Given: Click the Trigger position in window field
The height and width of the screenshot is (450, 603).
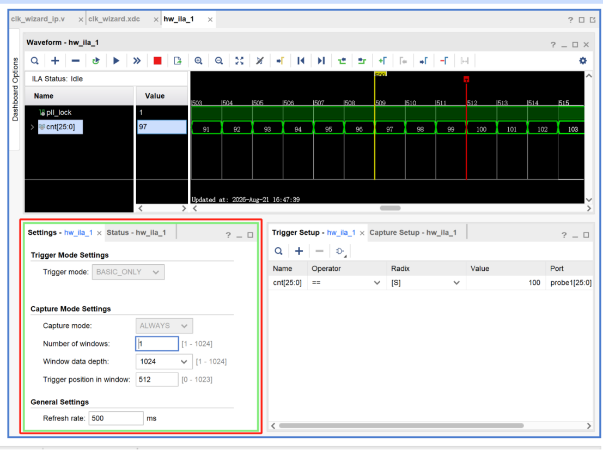Looking at the screenshot, I should (157, 379).
